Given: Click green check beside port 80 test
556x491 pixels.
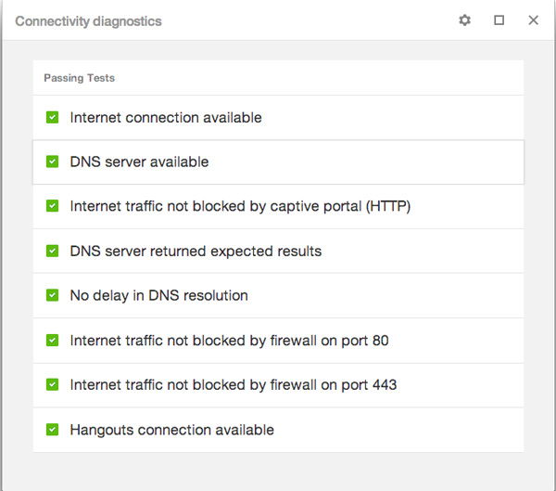Looking at the screenshot, I should [53, 341].
